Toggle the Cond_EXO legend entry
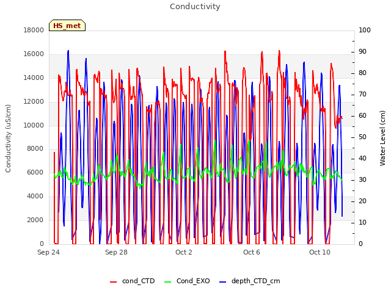The width and height of the screenshot is (391, 293). click(187, 281)
